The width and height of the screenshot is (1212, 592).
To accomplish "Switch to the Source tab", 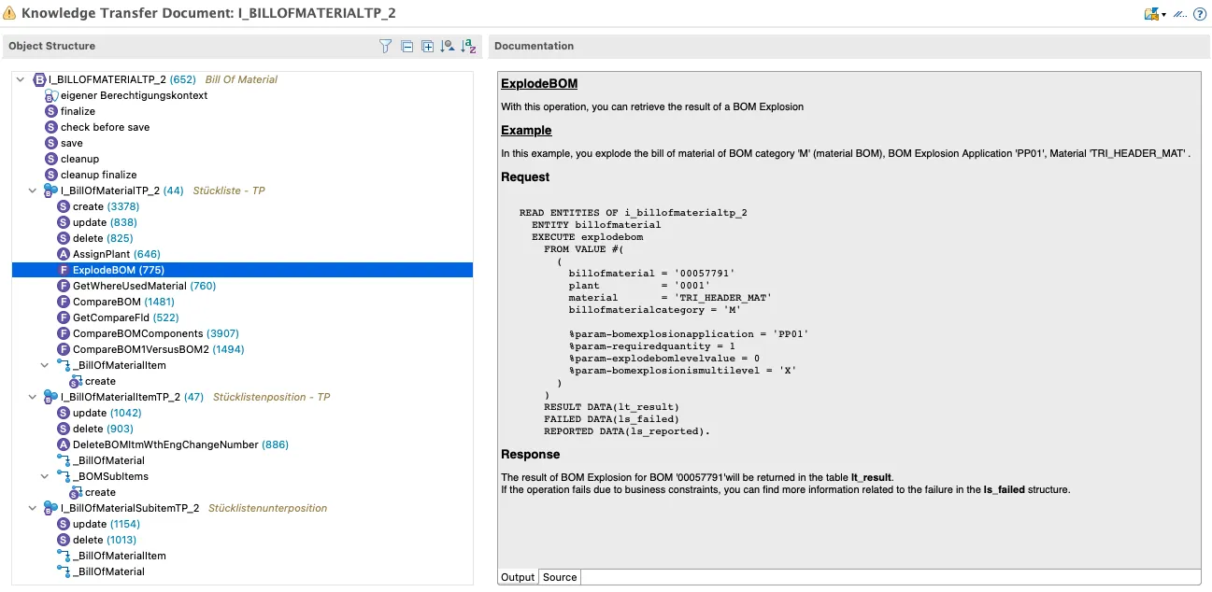I will (x=560, y=577).
